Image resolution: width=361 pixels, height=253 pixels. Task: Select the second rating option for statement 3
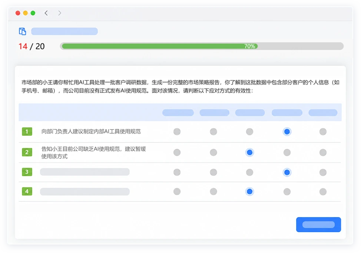(x=213, y=172)
